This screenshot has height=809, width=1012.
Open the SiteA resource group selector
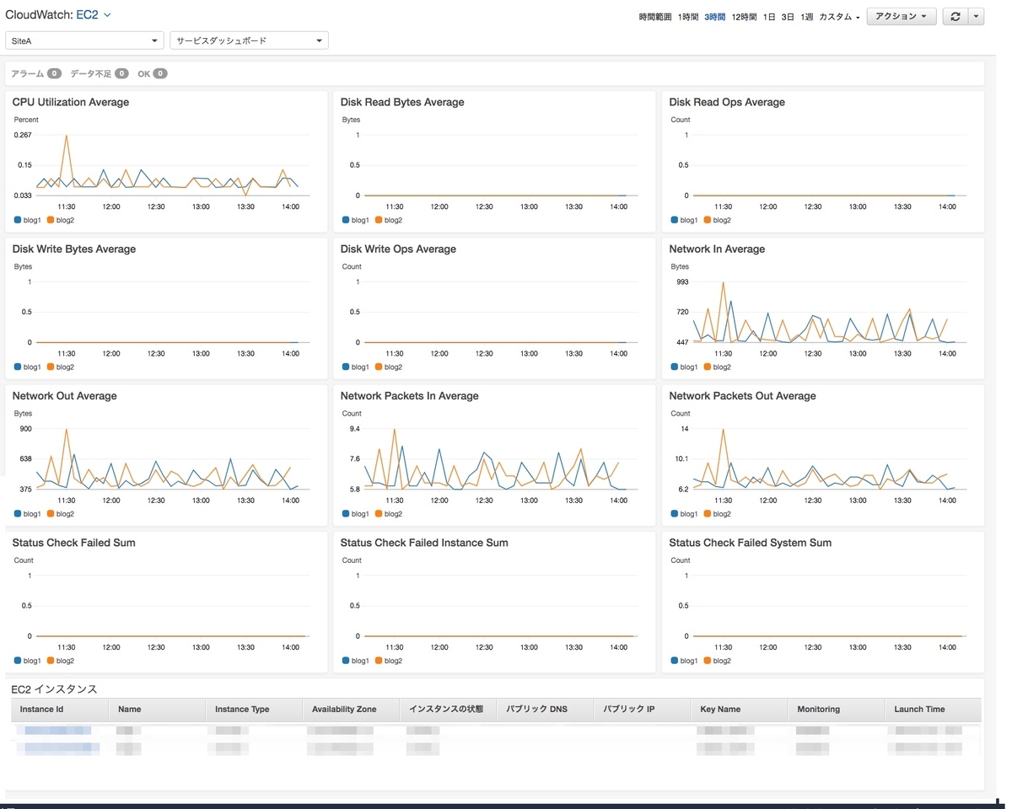point(84,40)
